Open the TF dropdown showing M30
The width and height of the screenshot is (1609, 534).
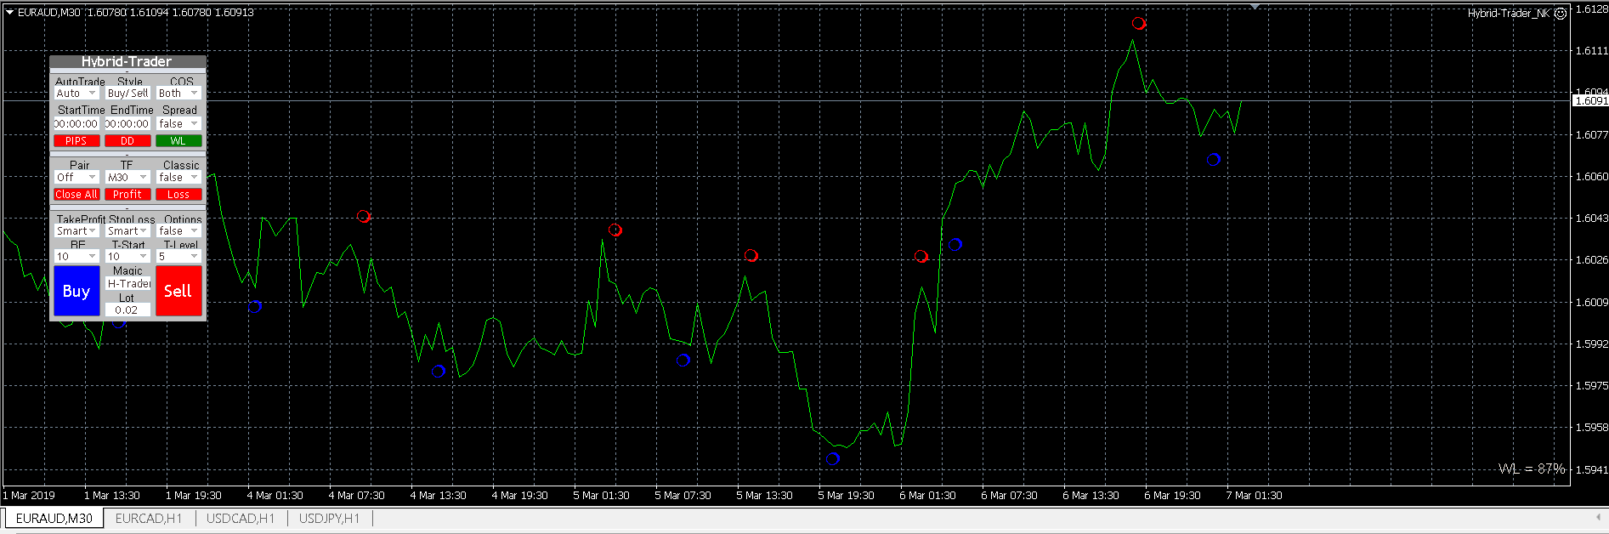pos(127,178)
